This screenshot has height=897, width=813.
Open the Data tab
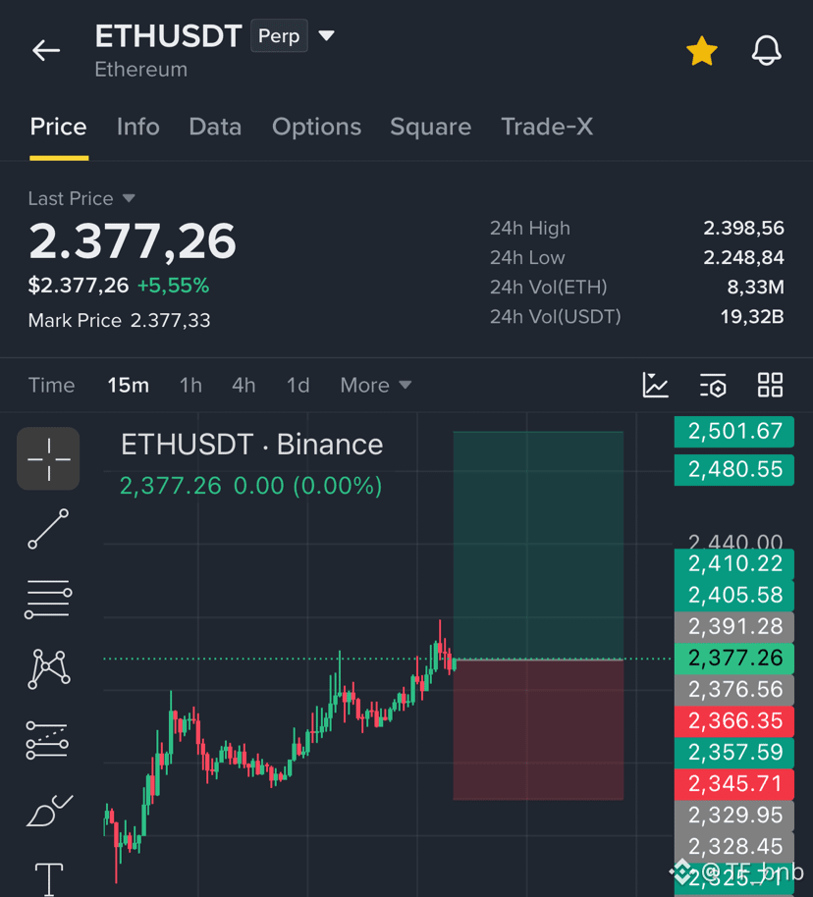click(x=215, y=127)
